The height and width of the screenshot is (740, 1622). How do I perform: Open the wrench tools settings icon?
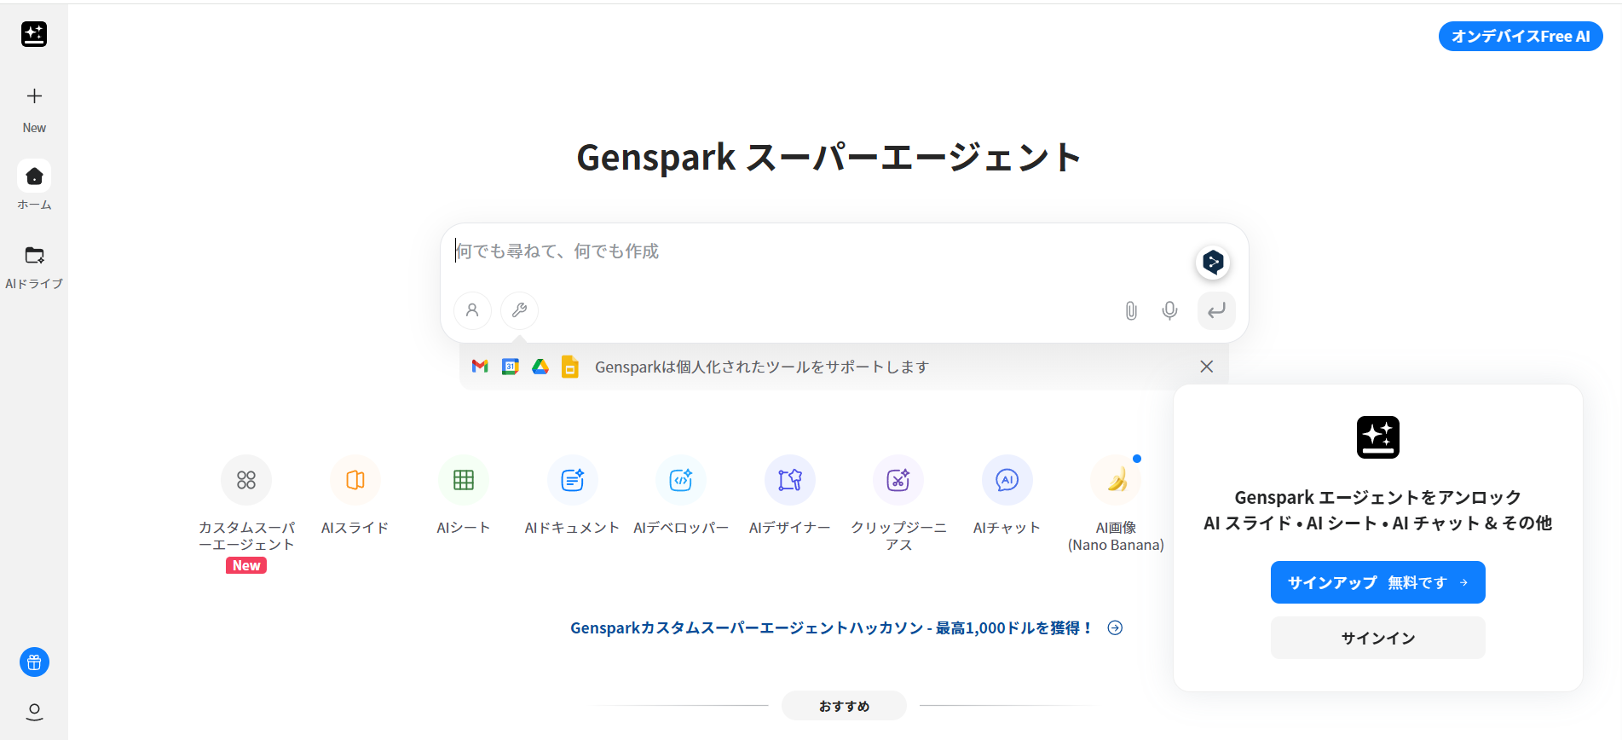tap(519, 310)
